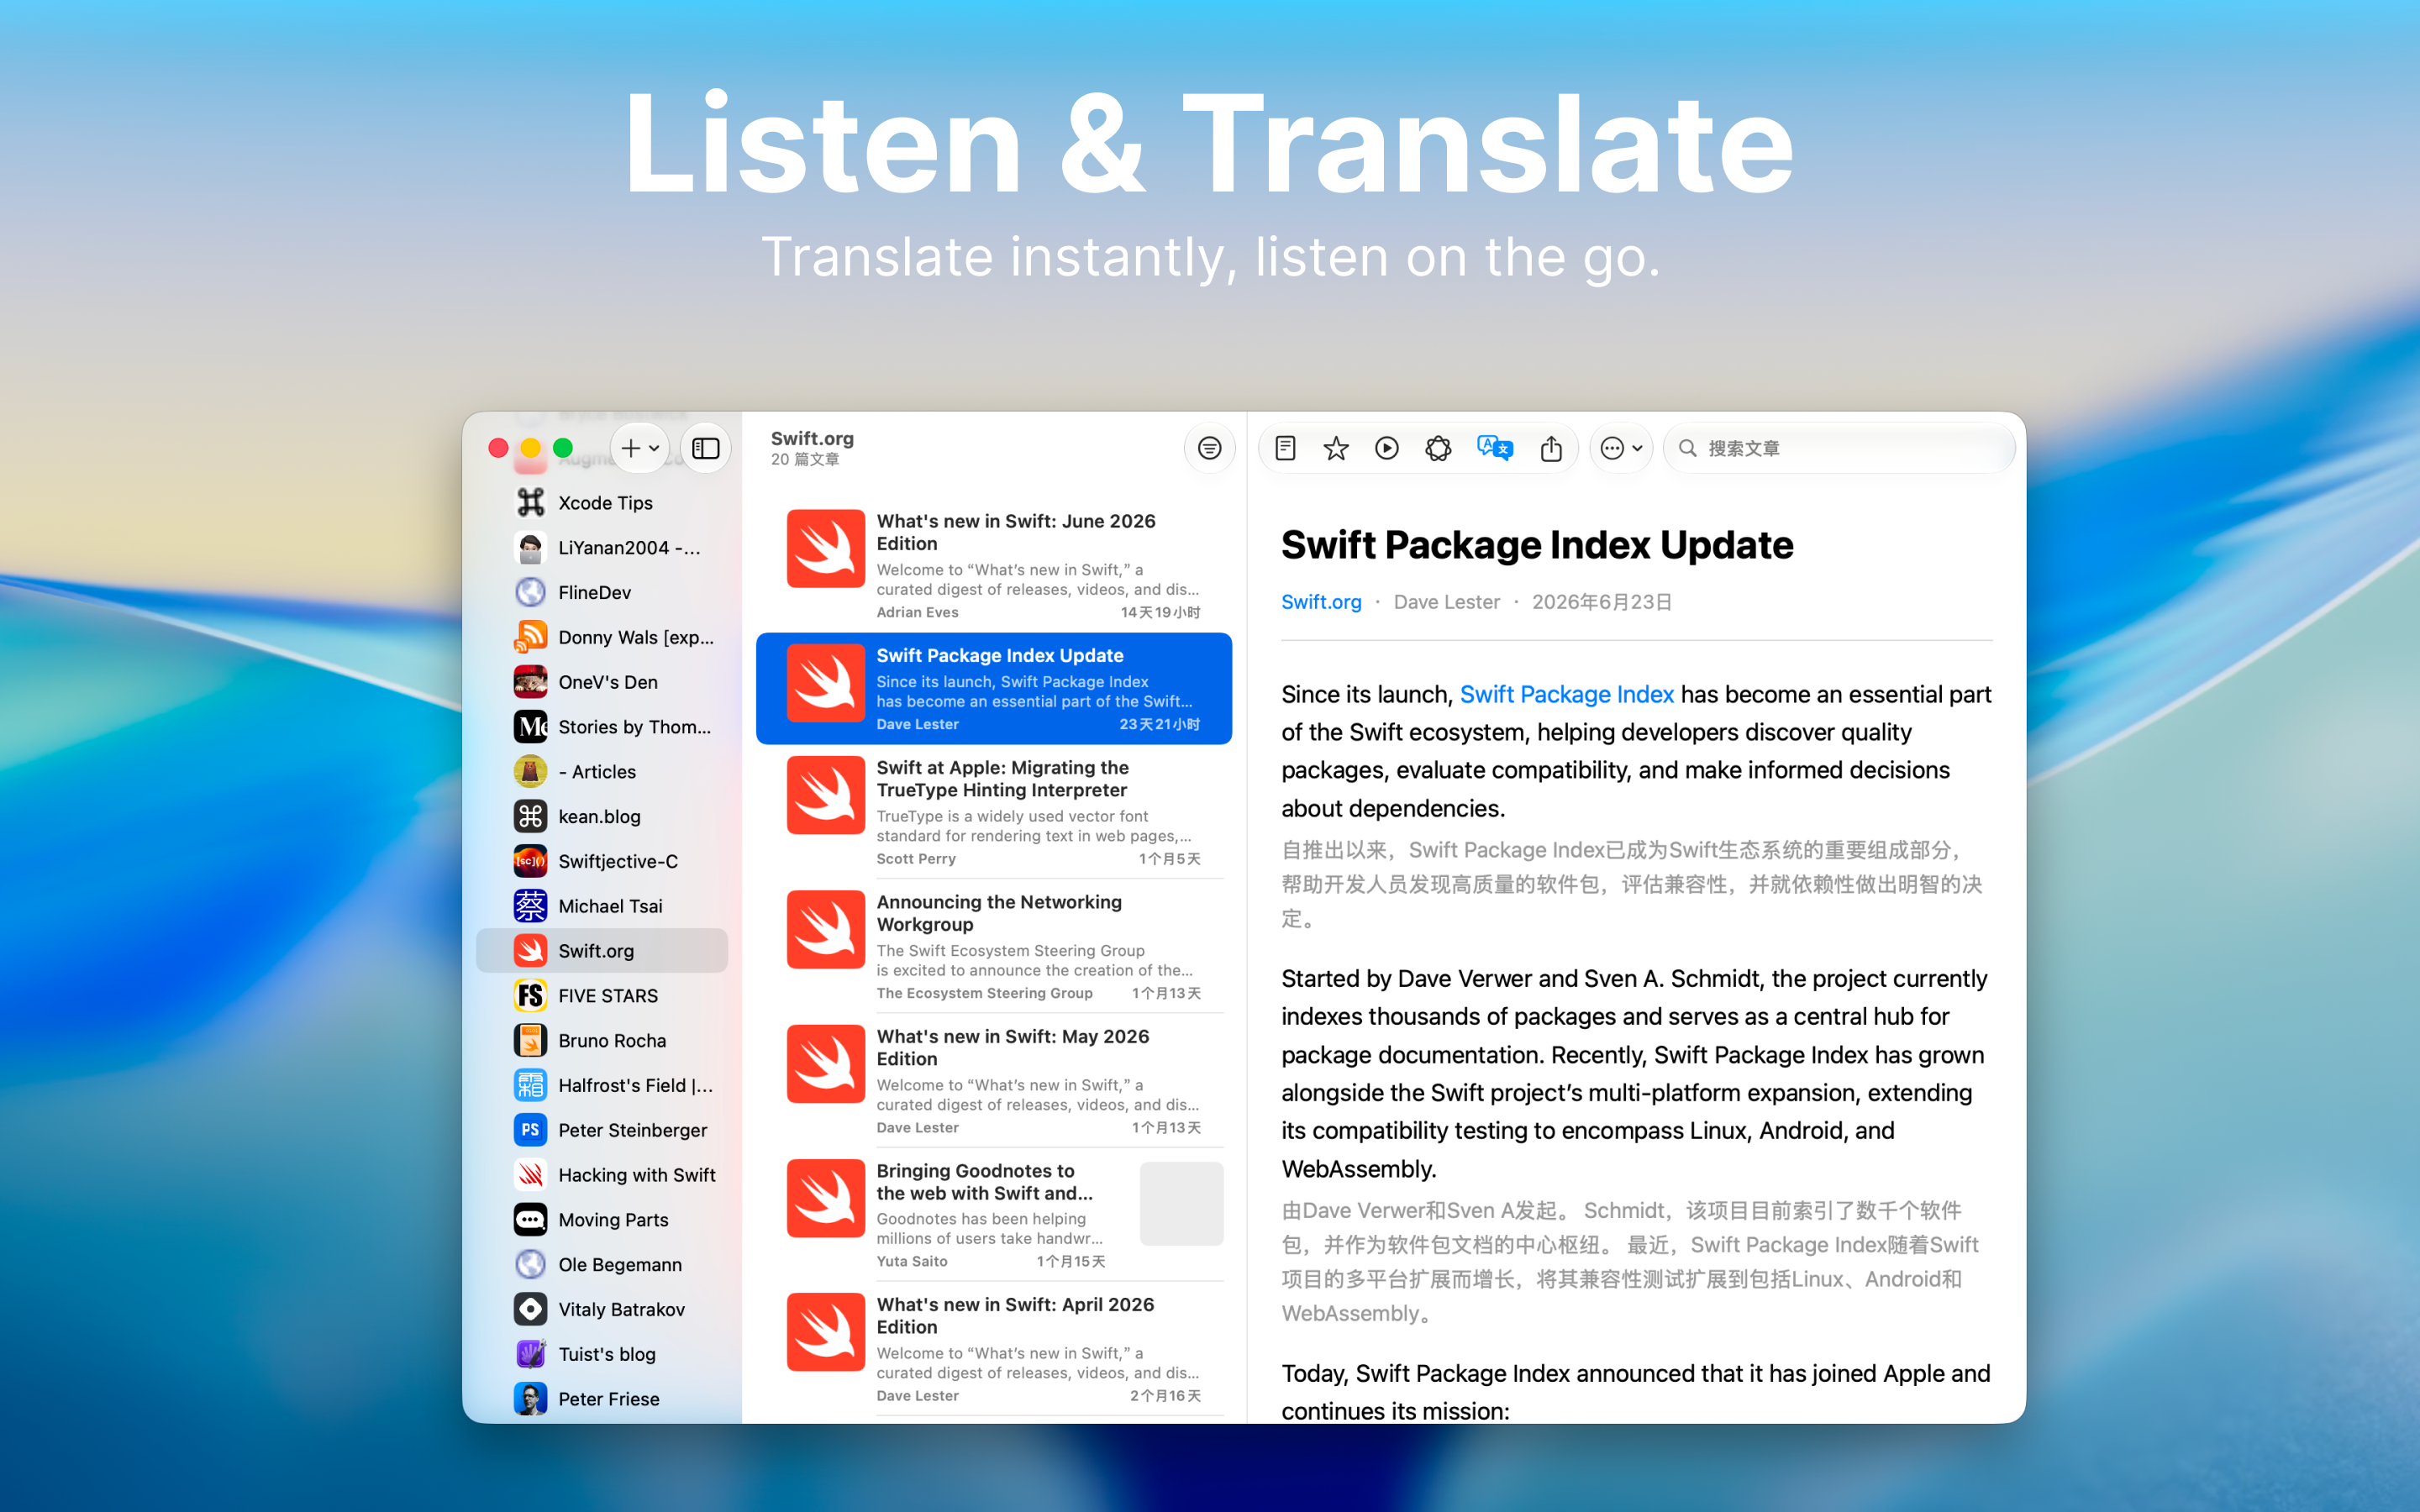Toggle the translate icon
This screenshot has height=1512, width=2420.
click(1495, 448)
